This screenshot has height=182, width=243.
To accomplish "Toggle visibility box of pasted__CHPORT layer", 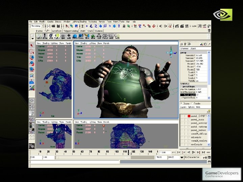I will pyautogui.click(x=182, y=116).
